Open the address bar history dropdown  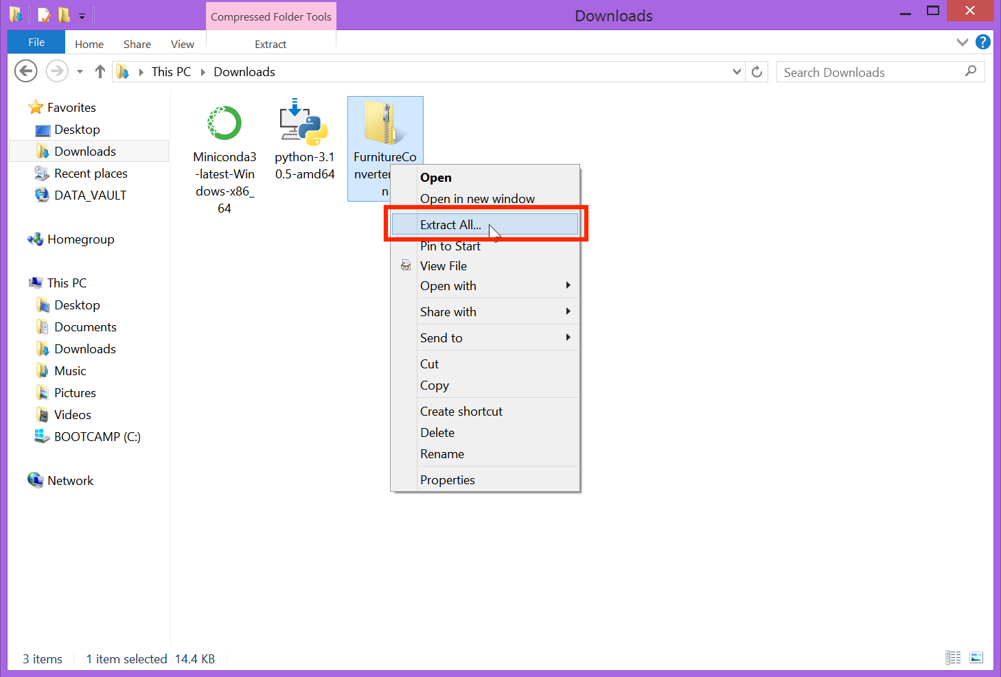[737, 71]
